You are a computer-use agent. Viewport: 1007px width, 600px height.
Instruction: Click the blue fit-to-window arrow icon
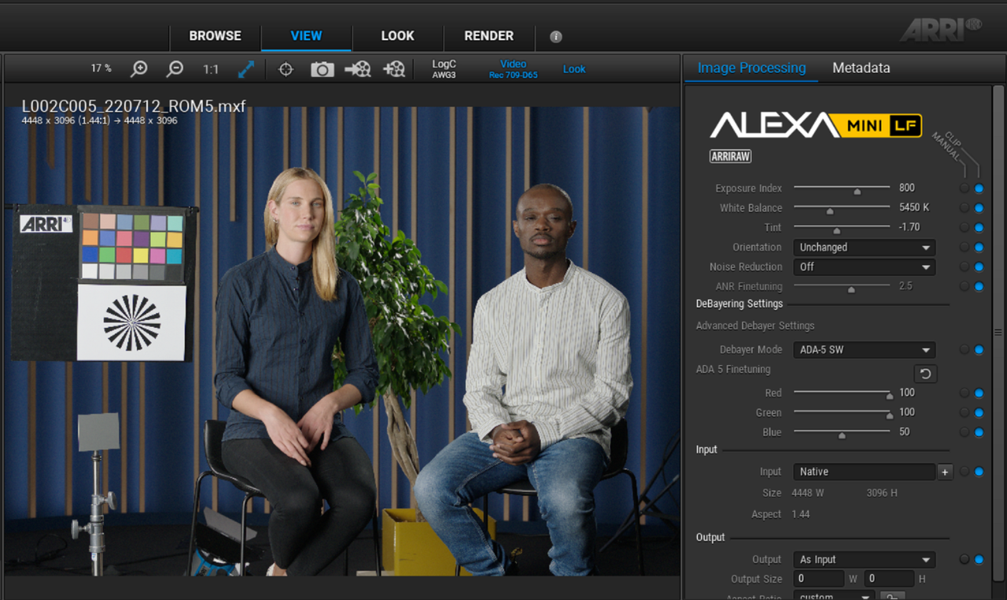(246, 69)
